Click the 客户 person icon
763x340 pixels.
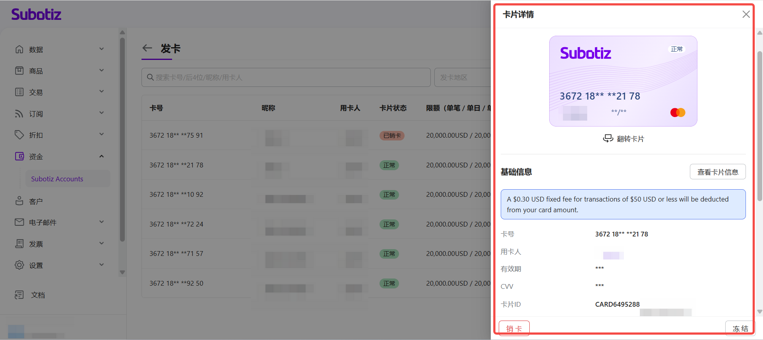19,201
